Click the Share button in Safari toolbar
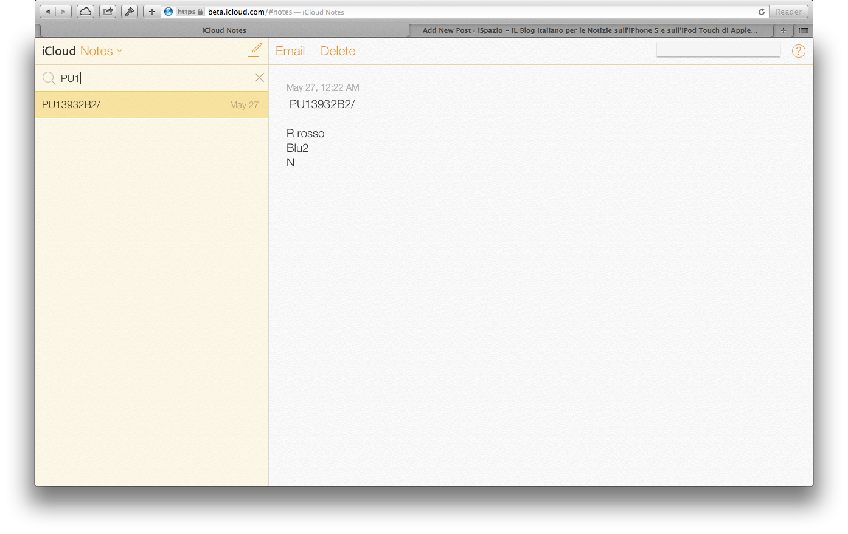The image size is (848, 534). coord(108,12)
